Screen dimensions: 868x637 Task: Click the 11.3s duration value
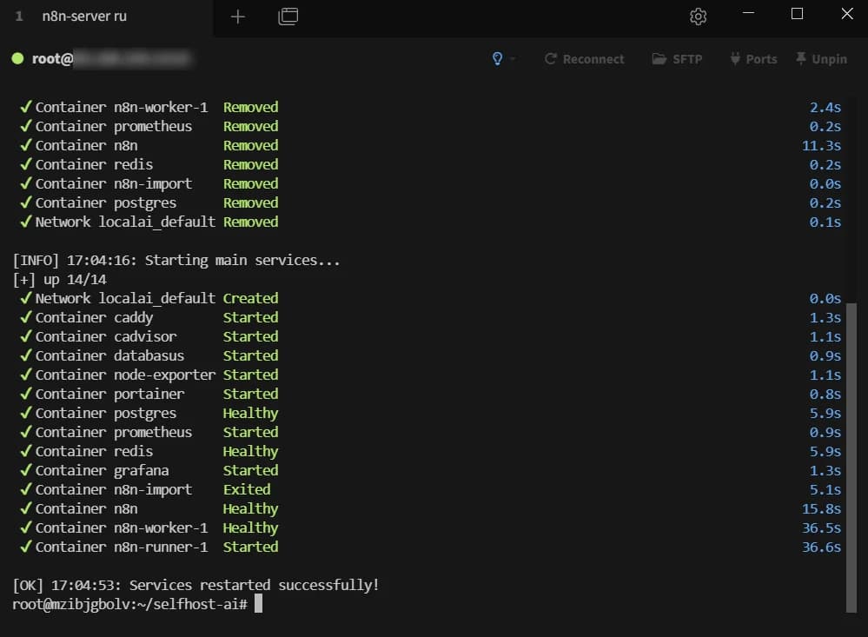point(821,146)
